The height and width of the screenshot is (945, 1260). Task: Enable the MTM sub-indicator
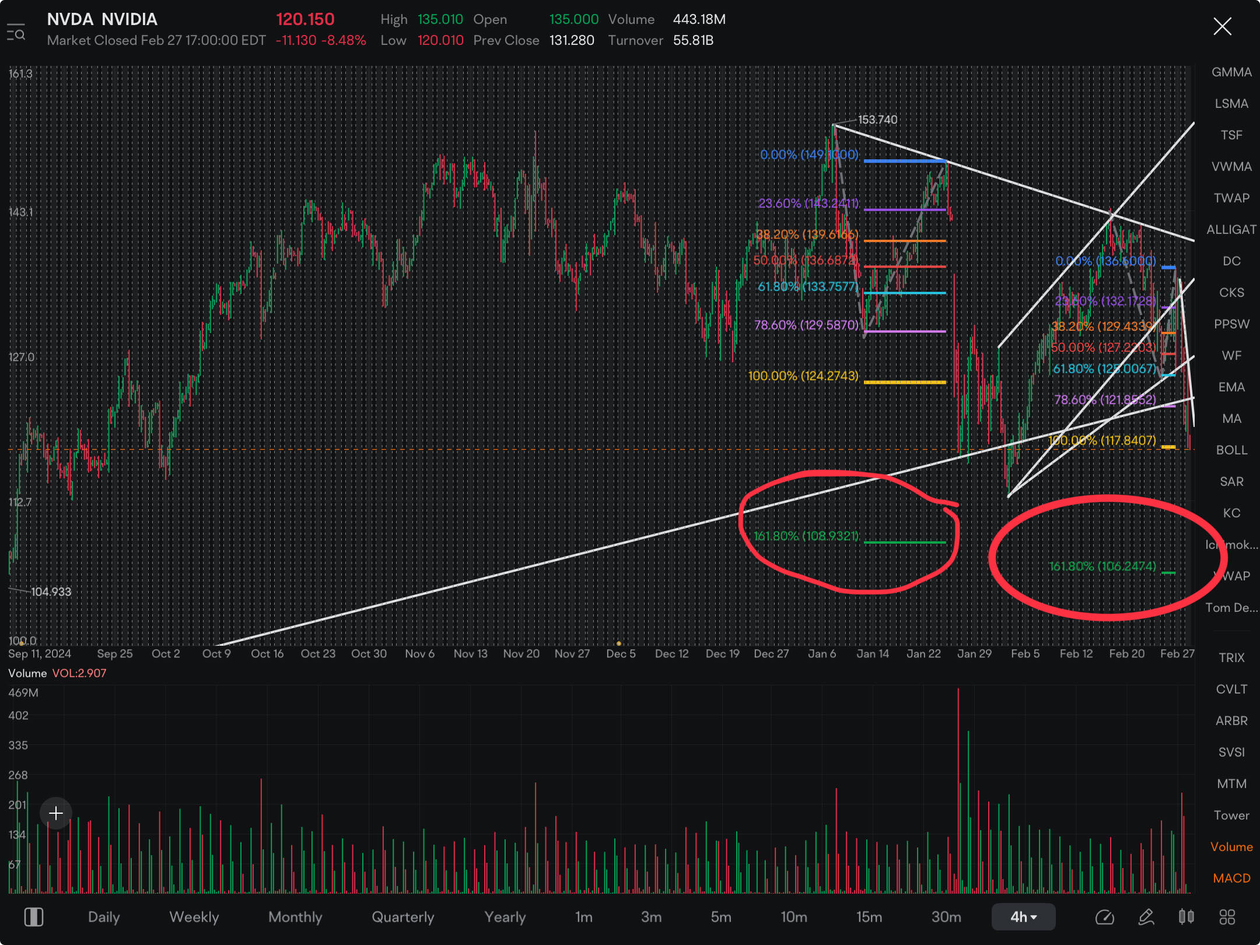[1231, 783]
